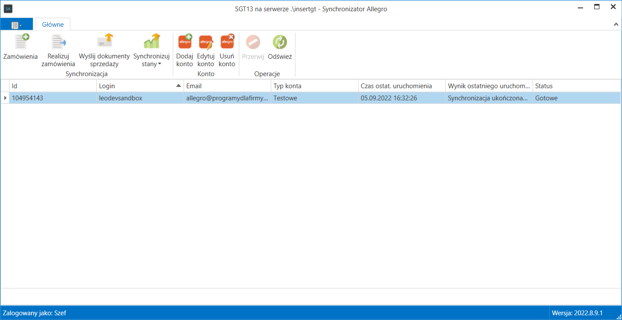The height and width of the screenshot is (320, 622).
Task: Click the SA application icon in the title bar
Action: pyautogui.click(x=8, y=8)
